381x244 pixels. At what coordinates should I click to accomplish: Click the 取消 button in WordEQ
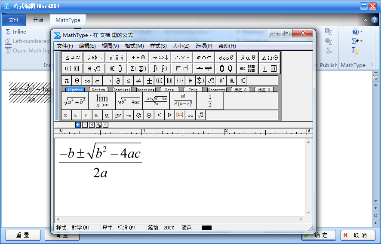[x=358, y=235]
